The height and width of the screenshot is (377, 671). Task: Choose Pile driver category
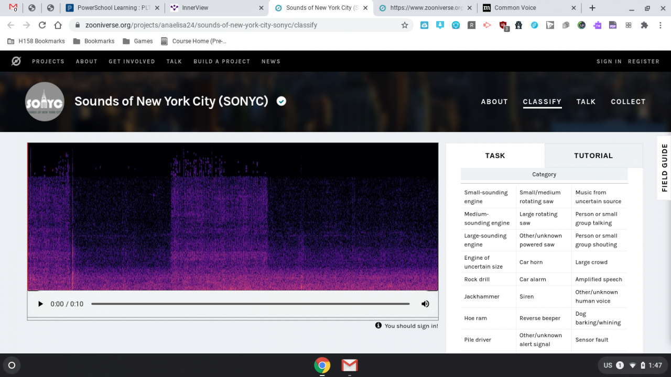[x=488, y=339]
